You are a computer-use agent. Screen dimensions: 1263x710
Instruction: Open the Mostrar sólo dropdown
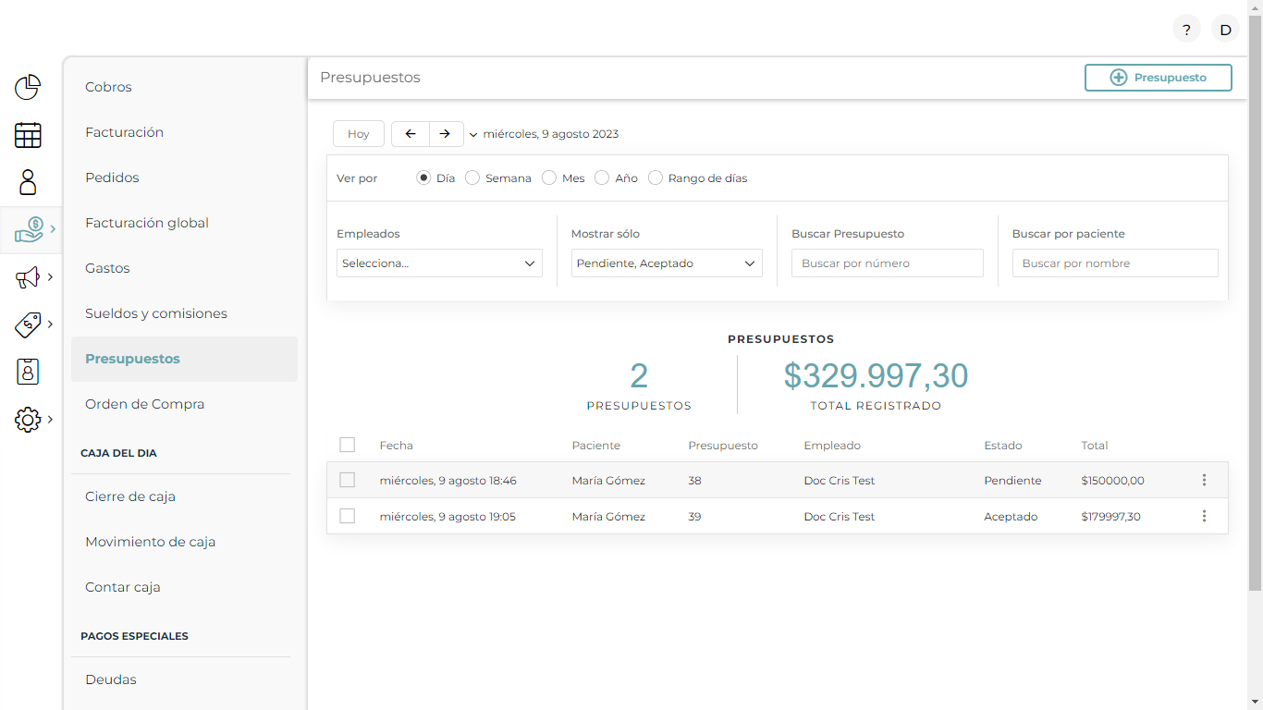(667, 263)
